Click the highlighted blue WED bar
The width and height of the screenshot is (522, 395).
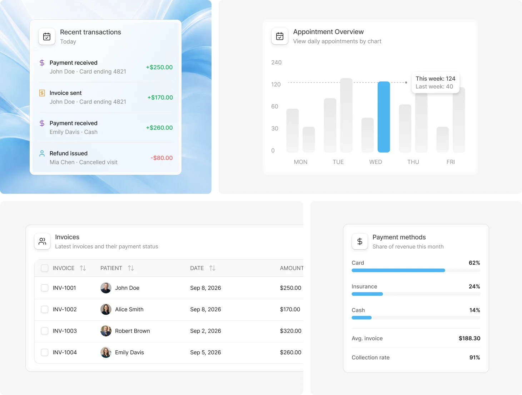point(384,117)
